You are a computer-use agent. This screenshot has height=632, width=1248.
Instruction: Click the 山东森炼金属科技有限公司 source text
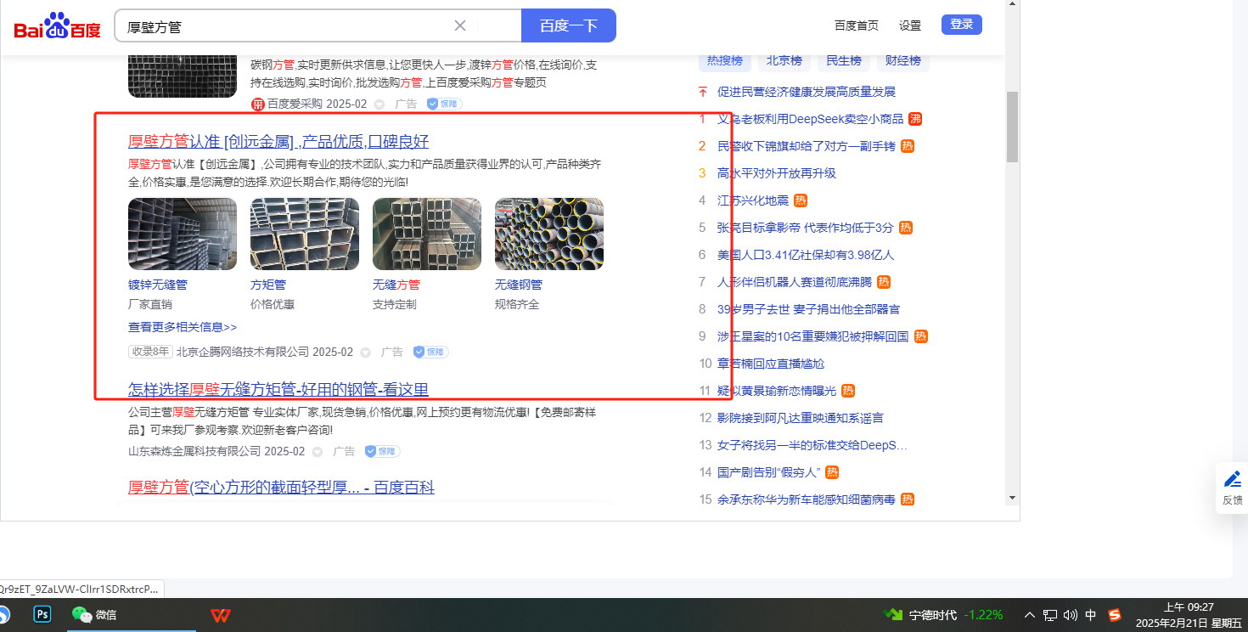194,451
